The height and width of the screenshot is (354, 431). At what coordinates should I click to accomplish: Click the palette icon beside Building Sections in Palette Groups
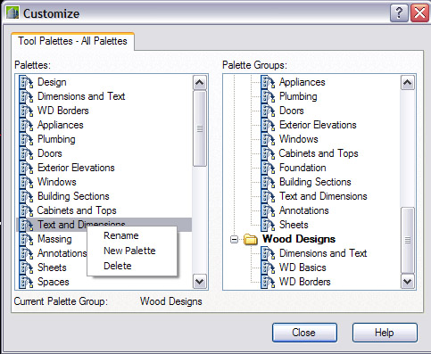268,182
